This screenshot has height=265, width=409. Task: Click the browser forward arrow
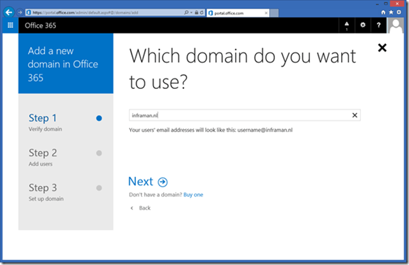point(20,12)
